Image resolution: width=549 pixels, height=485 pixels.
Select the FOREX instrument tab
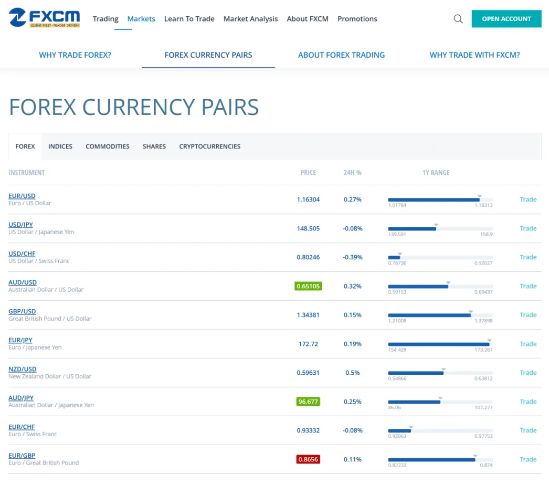[25, 146]
